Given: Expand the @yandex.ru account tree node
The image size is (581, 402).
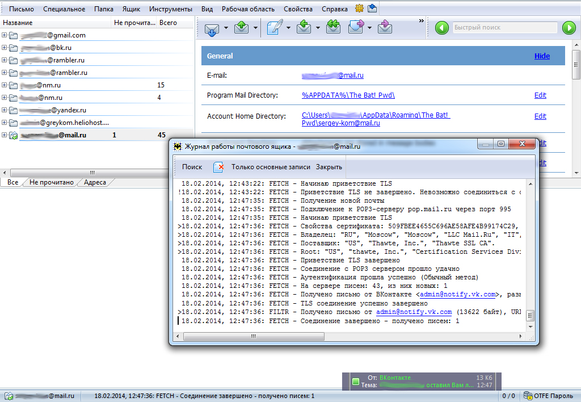Looking at the screenshot, I should (5, 110).
